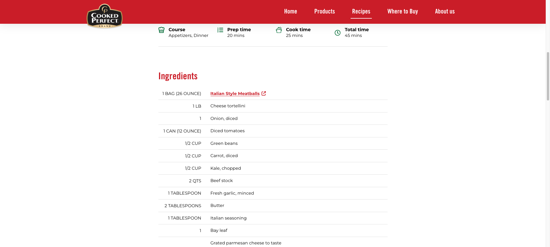This screenshot has height=247, width=550.
Task: Open the Where to Buy page
Action: tap(402, 11)
